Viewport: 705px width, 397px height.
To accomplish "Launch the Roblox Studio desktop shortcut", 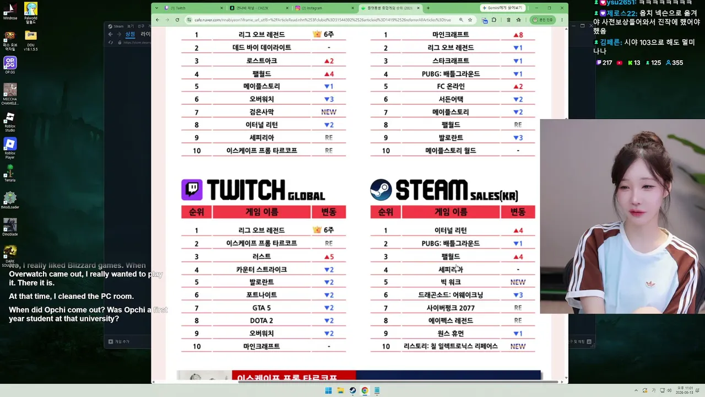I will pyautogui.click(x=10, y=121).
